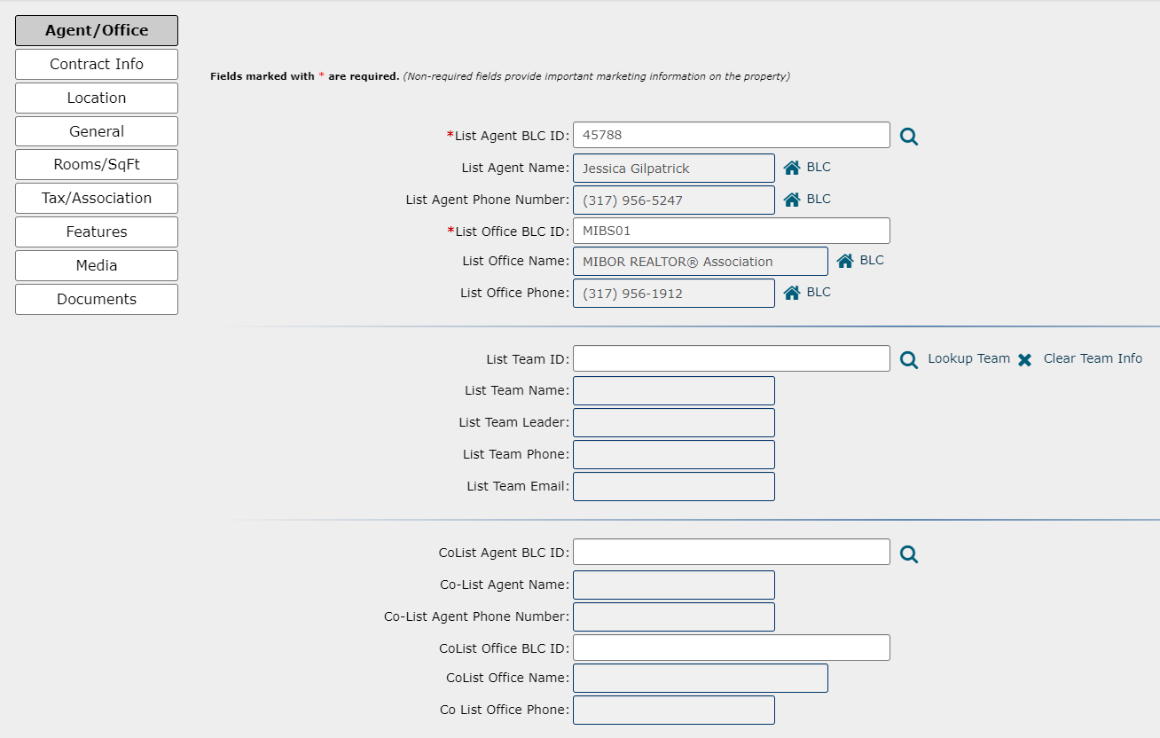
Task: Click the X icon for Clear Team Info
Action: (x=1025, y=360)
